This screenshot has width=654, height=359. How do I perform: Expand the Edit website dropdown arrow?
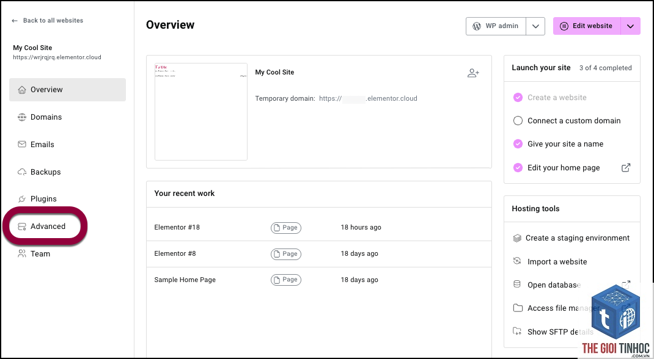pos(630,26)
